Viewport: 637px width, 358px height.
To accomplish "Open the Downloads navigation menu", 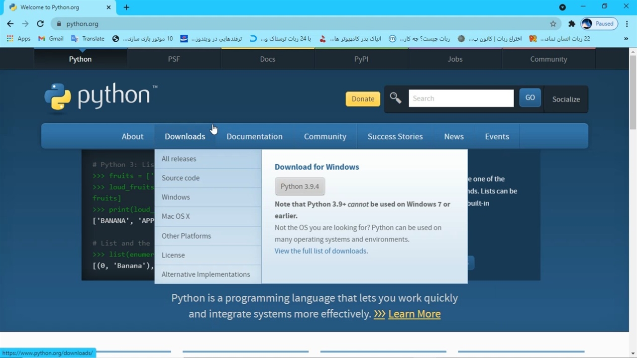I will [x=185, y=136].
